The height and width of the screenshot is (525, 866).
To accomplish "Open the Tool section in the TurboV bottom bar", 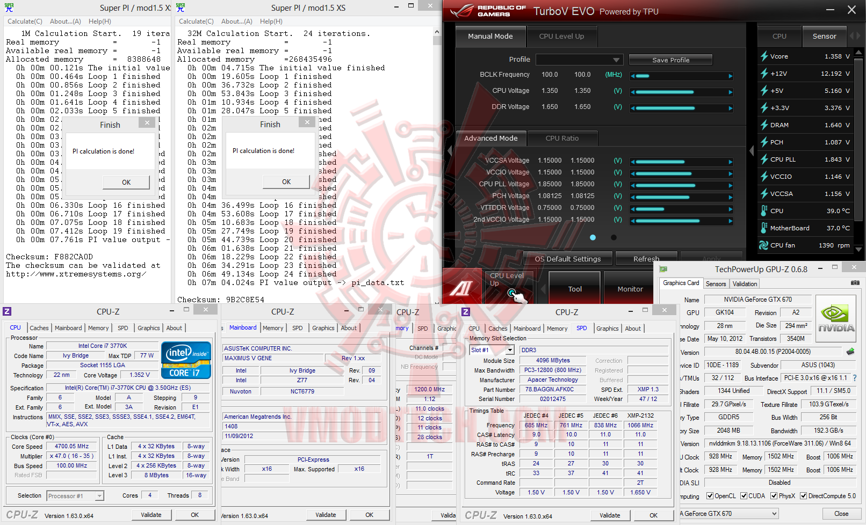I will [575, 289].
